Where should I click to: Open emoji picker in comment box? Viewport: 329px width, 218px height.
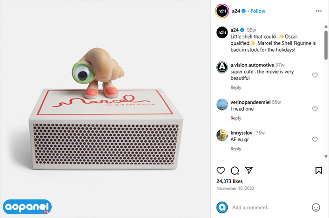[x=316, y=207]
